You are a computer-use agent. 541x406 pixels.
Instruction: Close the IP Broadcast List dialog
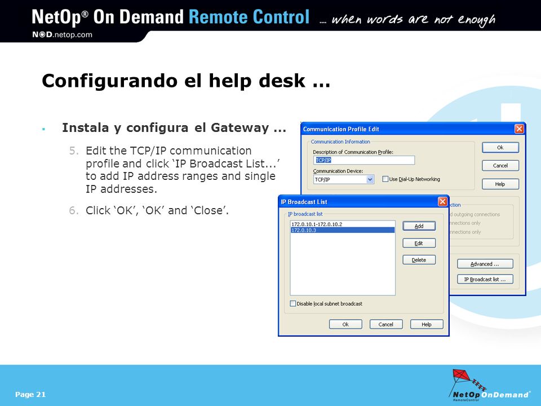coord(442,202)
